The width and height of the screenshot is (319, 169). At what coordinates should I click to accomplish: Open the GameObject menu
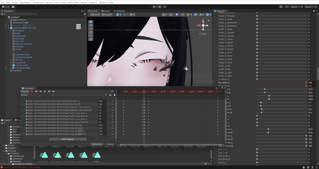coord(25,2)
